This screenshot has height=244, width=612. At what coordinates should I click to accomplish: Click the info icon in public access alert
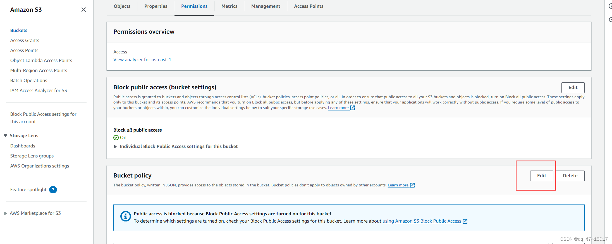126,216
